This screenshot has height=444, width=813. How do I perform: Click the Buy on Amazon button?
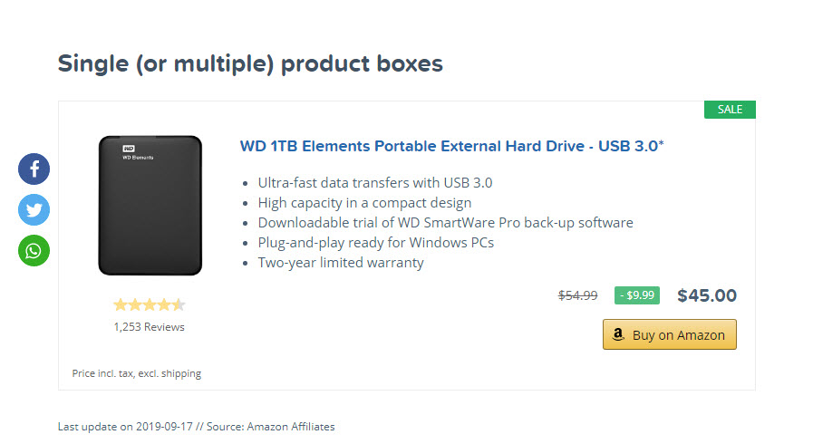670,334
